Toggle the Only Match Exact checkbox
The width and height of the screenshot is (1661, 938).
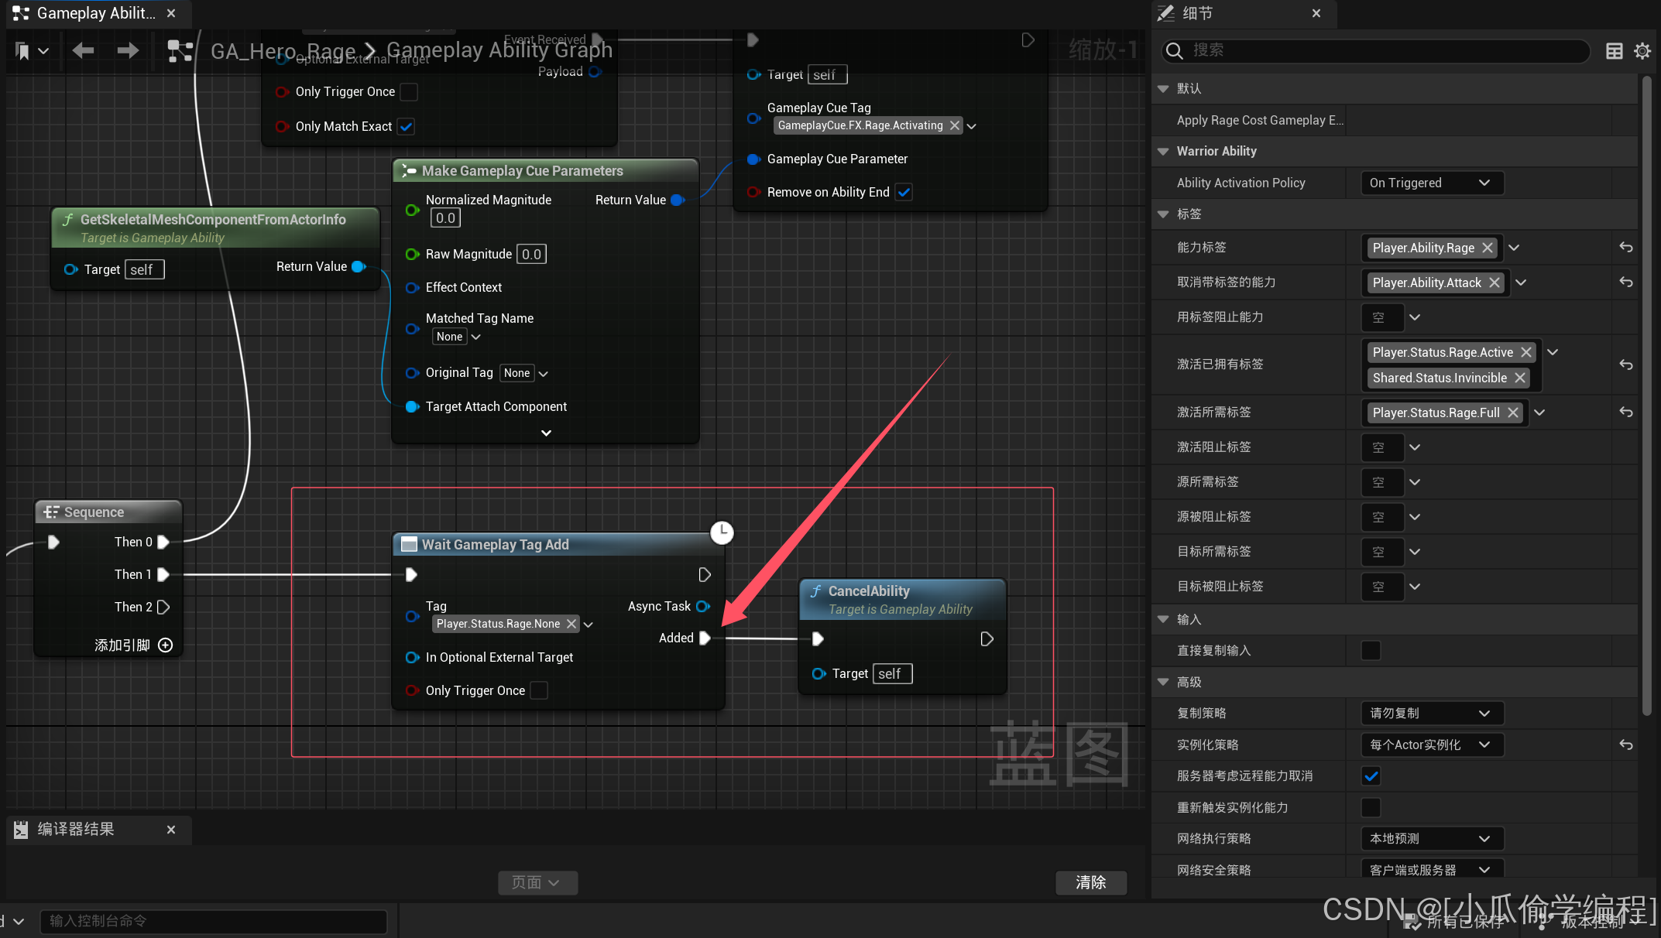[x=407, y=125]
